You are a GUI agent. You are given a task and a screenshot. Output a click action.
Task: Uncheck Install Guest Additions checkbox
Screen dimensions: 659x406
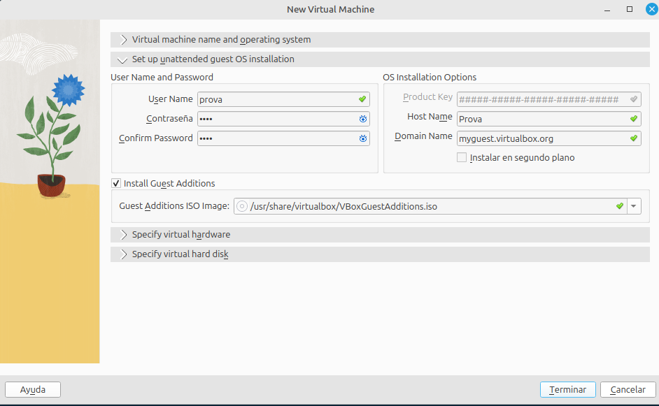coord(116,183)
